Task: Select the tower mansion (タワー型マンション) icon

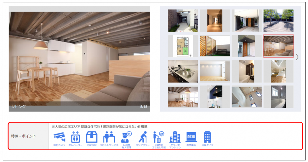Action: tap(175, 137)
